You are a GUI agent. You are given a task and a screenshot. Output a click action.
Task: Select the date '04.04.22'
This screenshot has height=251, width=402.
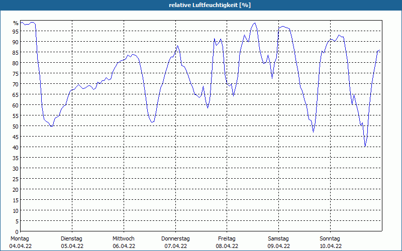[21, 246]
